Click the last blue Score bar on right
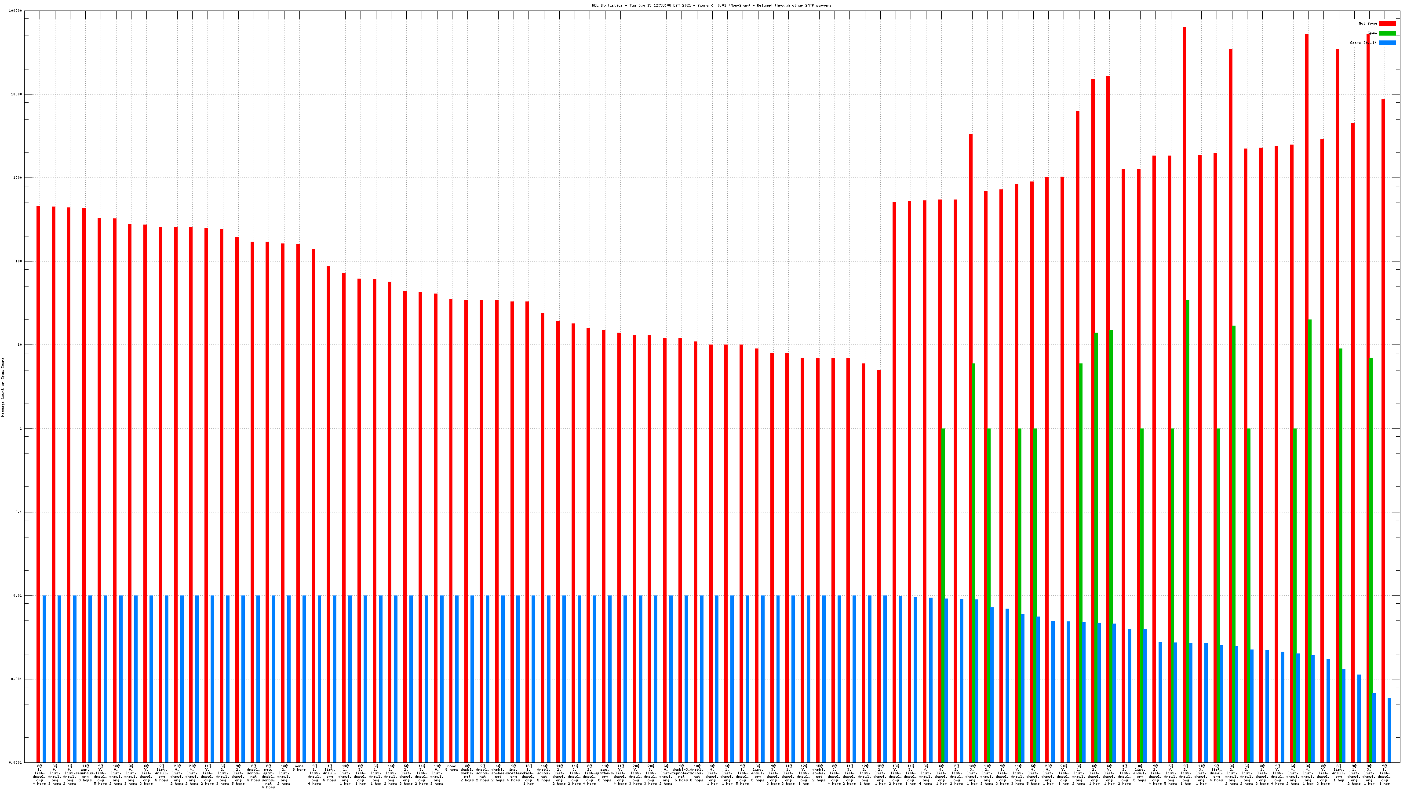The height and width of the screenshot is (791, 1407). pos(1389,730)
